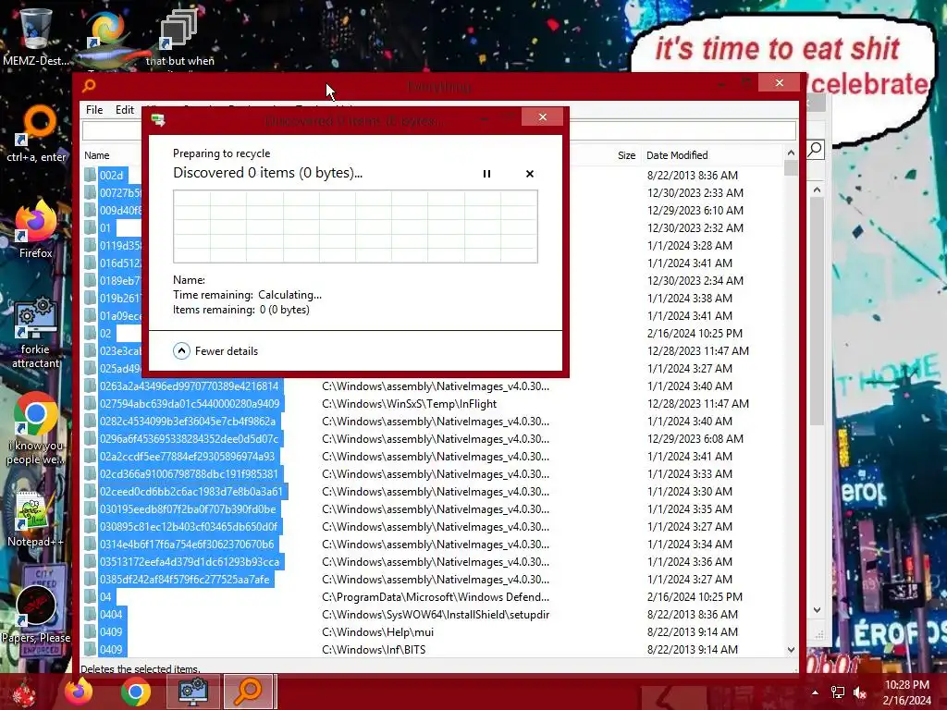Switch to the Everything search taskbar button
The width and height of the screenshot is (947, 710).
coord(250,692)
